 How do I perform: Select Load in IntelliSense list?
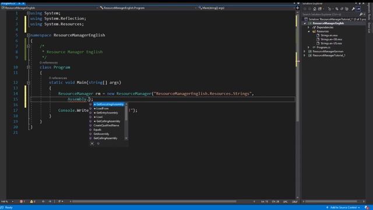click(x=100, y=117)
